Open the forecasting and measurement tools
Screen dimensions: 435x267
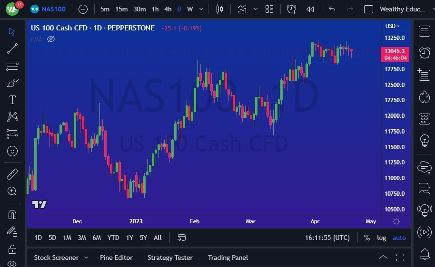(12, 134)
